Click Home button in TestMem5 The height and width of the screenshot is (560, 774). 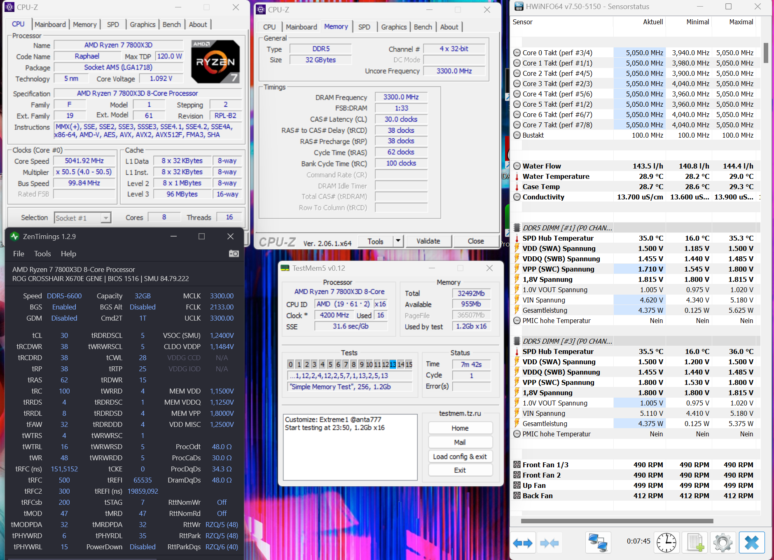[x=460, y=428]
